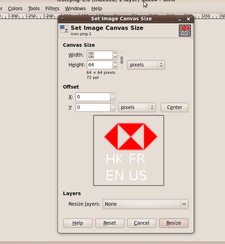Click into the Width input field
This screenshot has height=244, width=225.
click(x=100, y=55)
